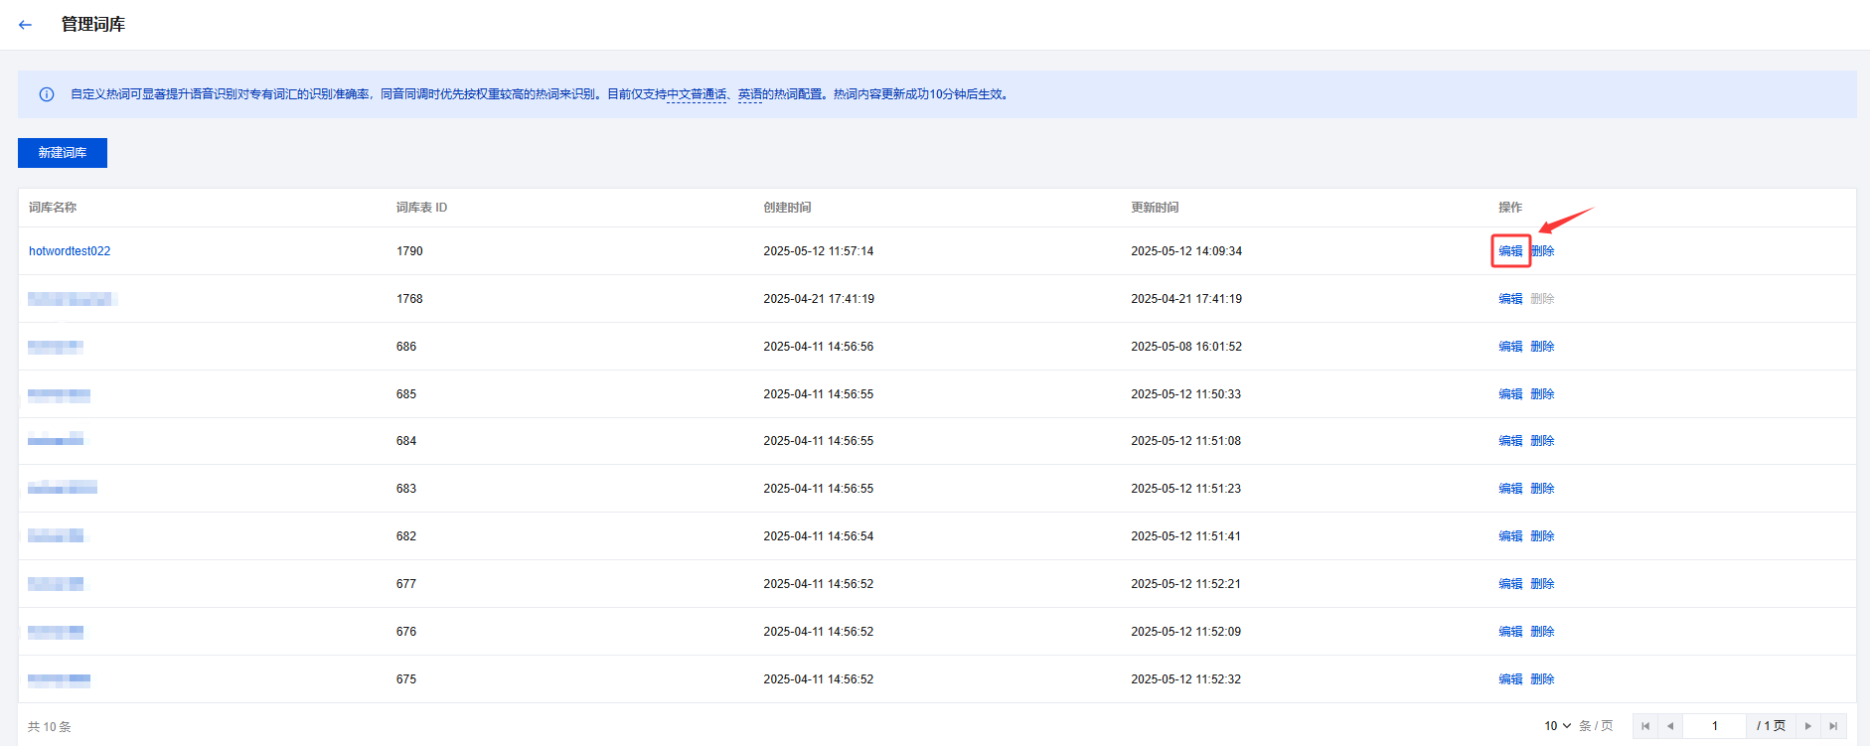Click update time 2025-05-12 11:51:23
Screen dimensions: 1870x746
(1186, 489)
